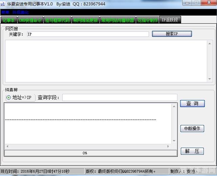Switch to the 记事本 tab
Viewport: 217px width, 176px height.
pos(8,20)
